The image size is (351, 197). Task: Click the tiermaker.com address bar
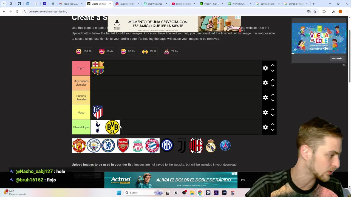point(165,11)
